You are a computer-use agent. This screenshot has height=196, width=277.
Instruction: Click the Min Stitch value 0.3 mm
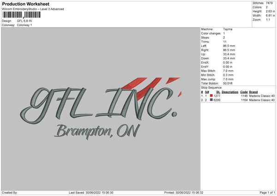point(228,75)
